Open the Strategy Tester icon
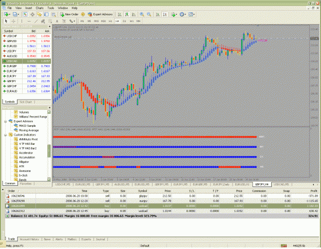Image resolution: width=321 pixels, height=249 pixels. click(53, 14)
